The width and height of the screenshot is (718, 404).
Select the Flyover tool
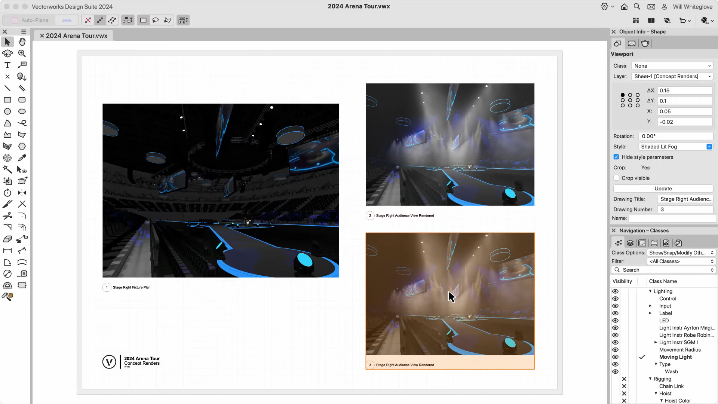(7, 53)
